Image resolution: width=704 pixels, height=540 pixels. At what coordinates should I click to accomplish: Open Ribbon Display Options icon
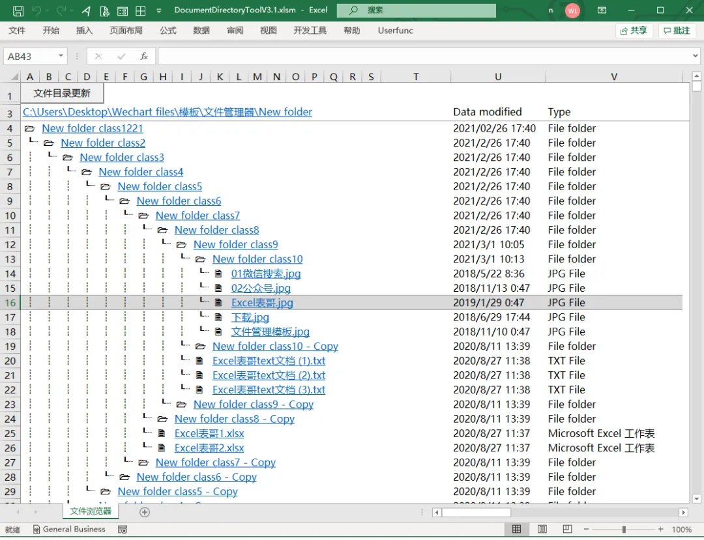pos(602,10)
